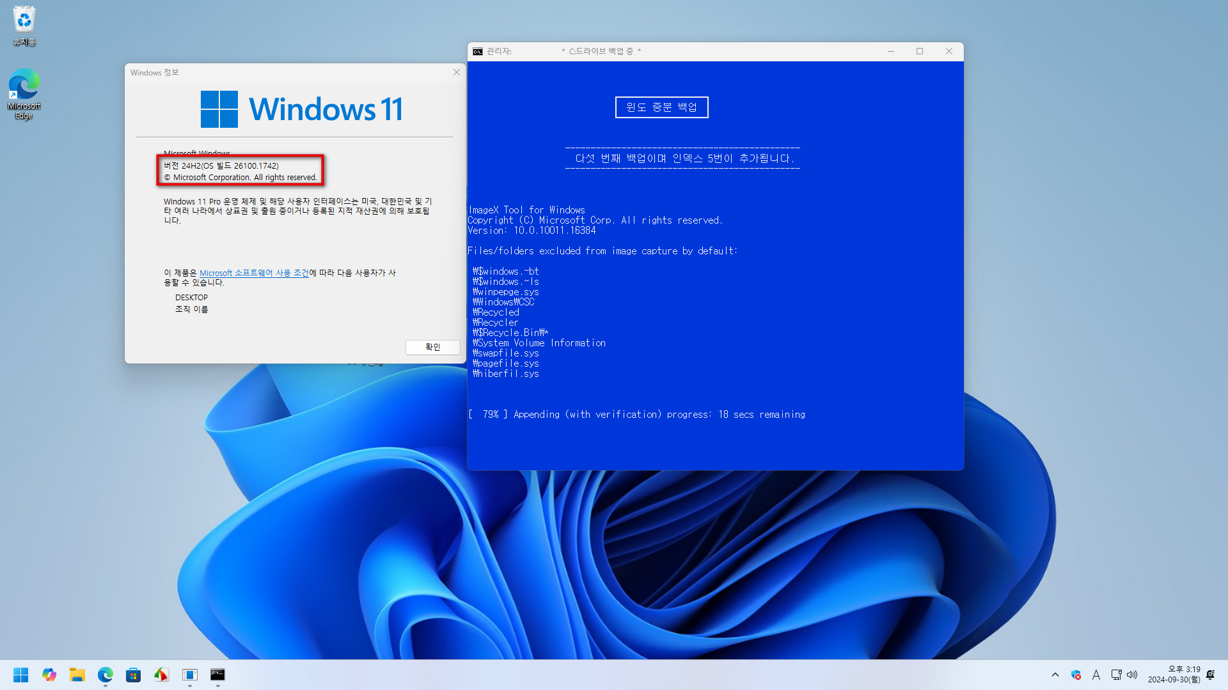Click the fifth backup index 5 message

(x=684, y=158)
